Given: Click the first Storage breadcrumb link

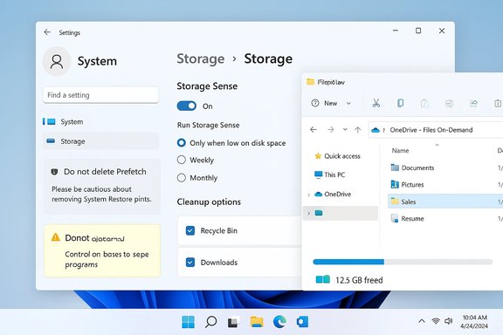Looking at the screenshot, I should (x=201, y=58).
